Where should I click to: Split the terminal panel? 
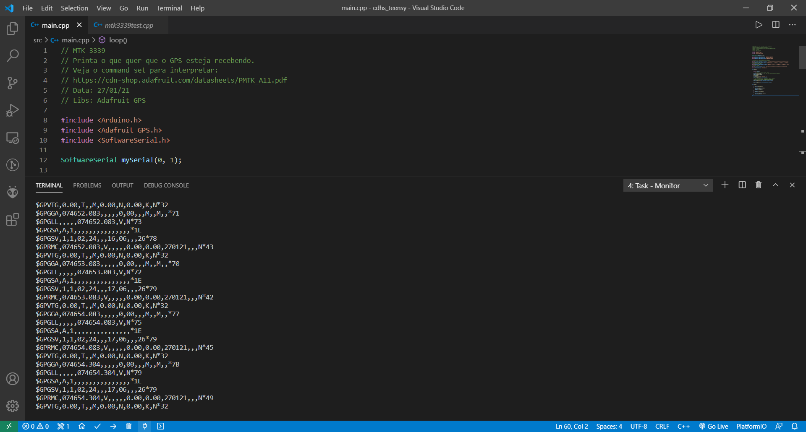(x=742, y=185)
